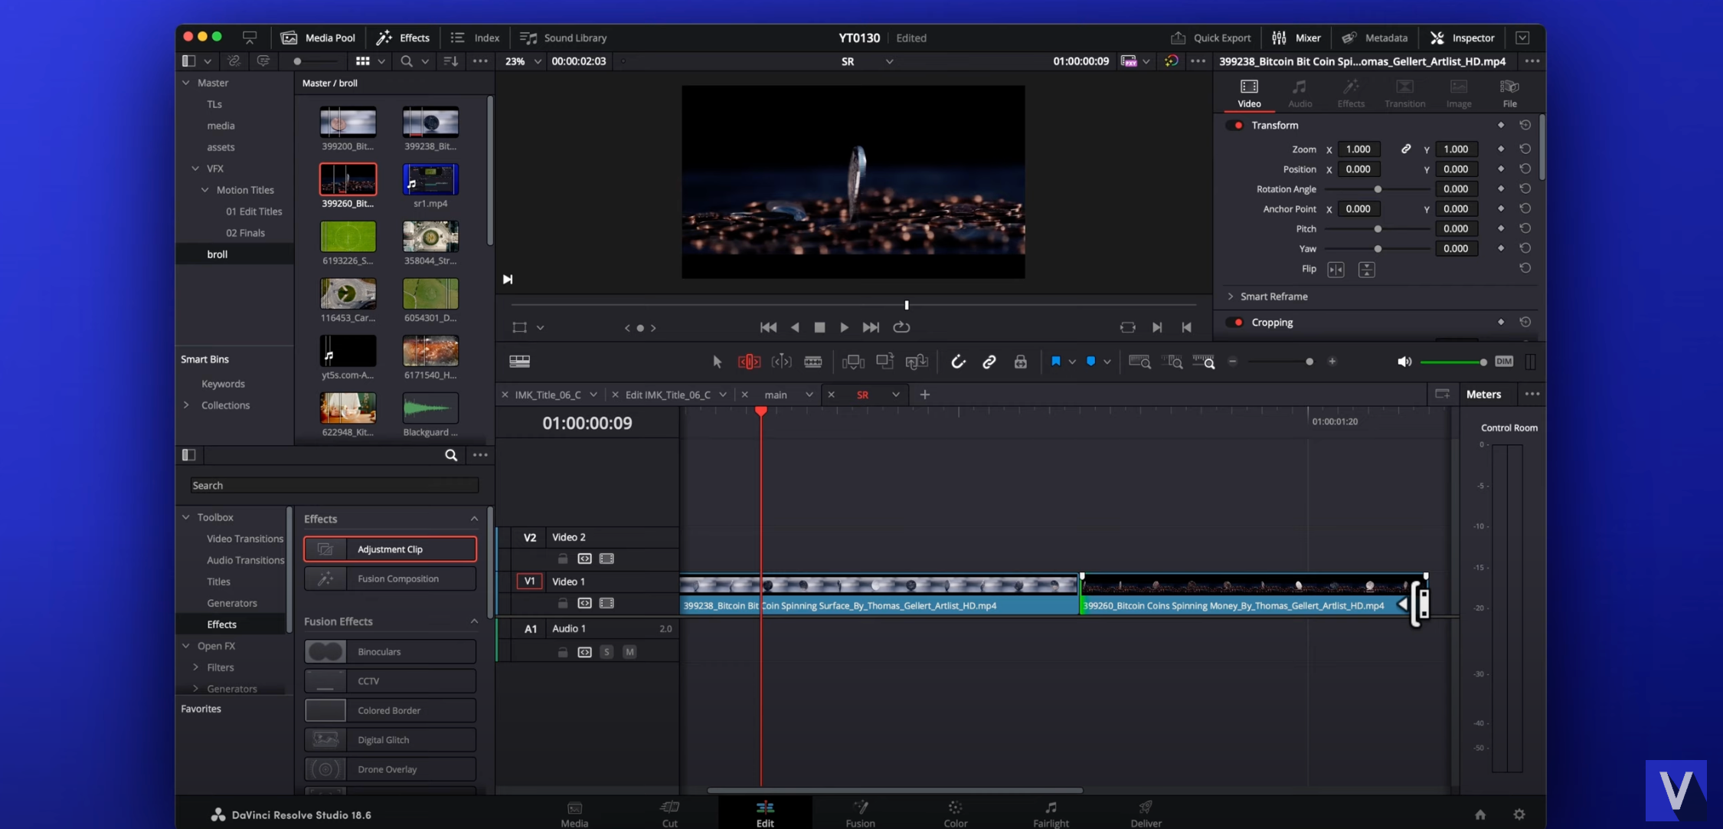1723x829 pixels.
Task: Toggle the Linked Selection chain icon
Action: pyautogui.click(x=989, y=362)
